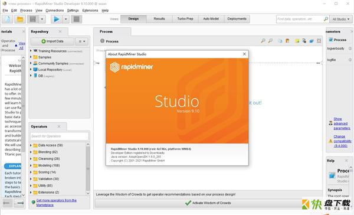Screen dimensions: 354x215
Task: Save the process with the floppy disk icon
Action: point(33,19)
